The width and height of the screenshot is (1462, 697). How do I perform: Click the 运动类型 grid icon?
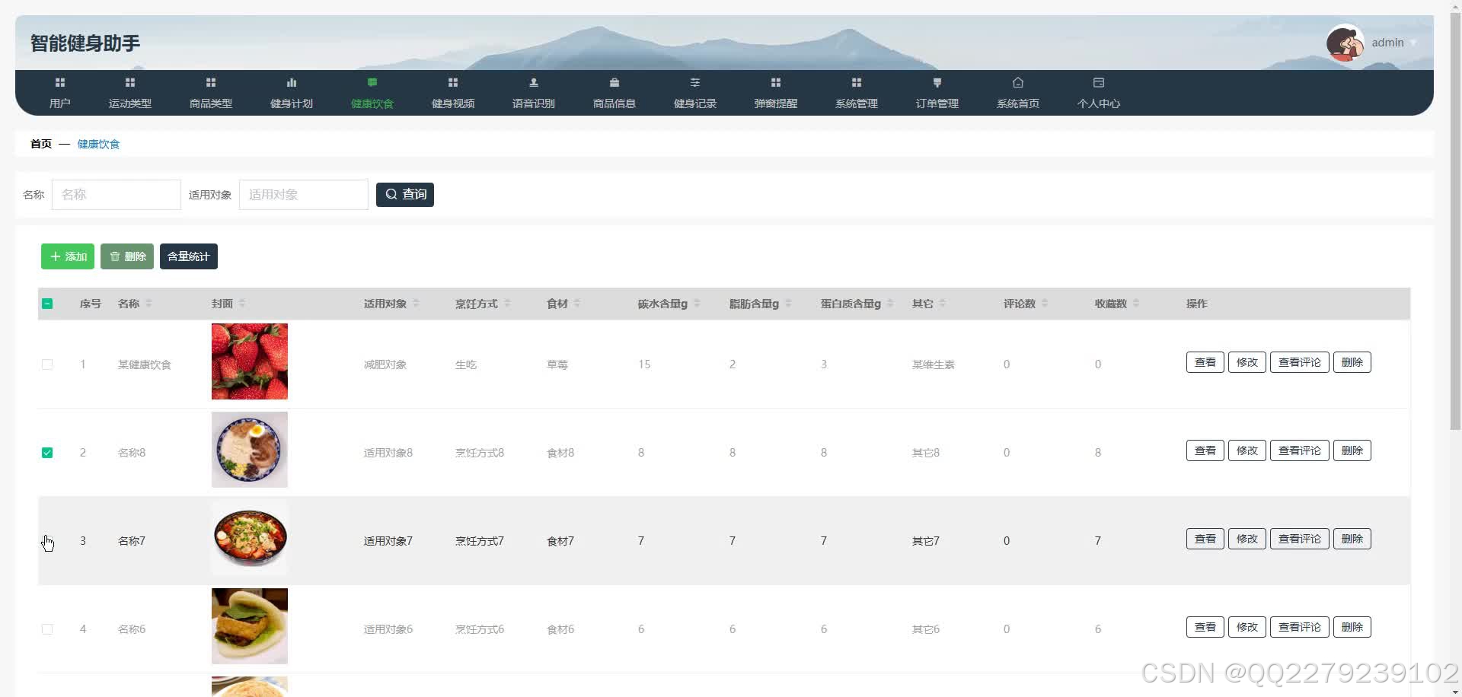point(130,82)
